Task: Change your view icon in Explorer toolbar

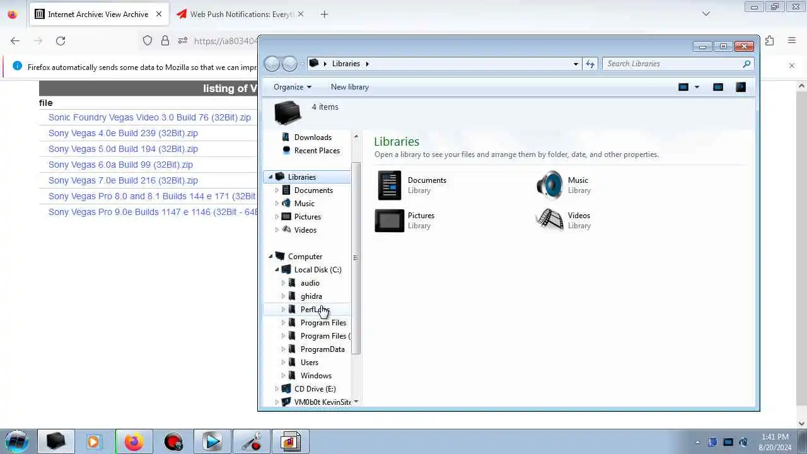Action: point(683,87)
